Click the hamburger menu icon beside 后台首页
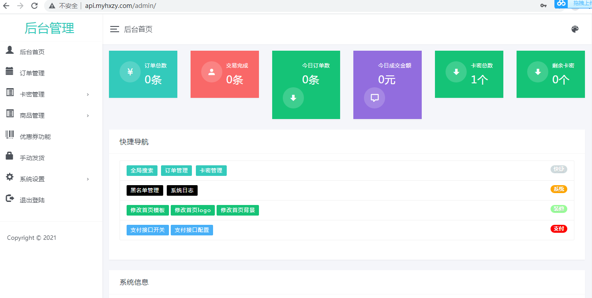The height and width of the screenshot is (298, 592). pos(115,29)
